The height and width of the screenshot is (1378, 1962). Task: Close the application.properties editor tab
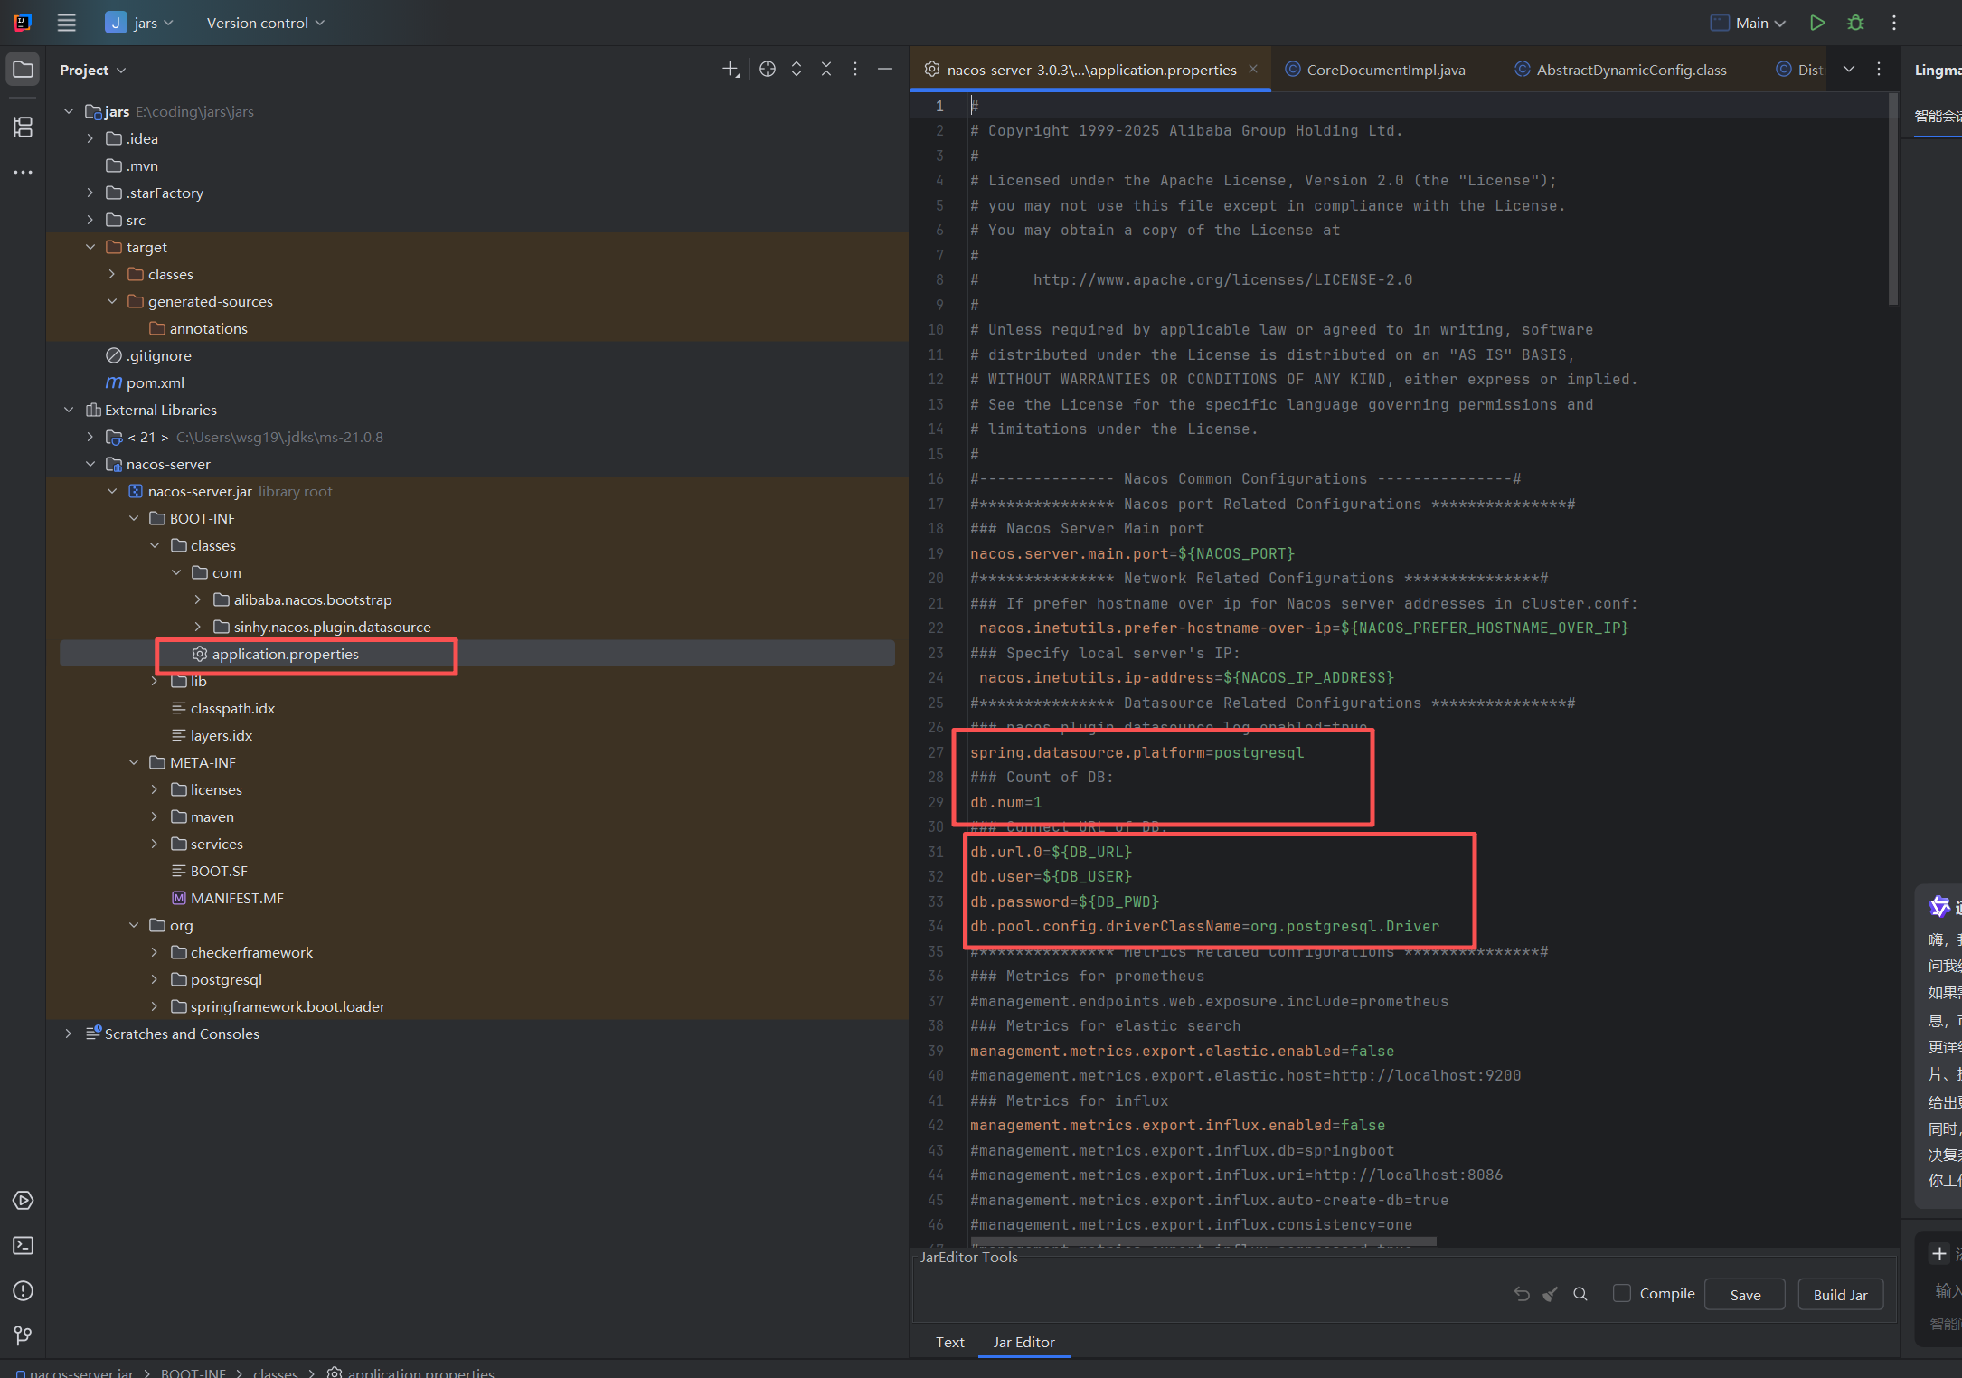(x=1253, y=69)
